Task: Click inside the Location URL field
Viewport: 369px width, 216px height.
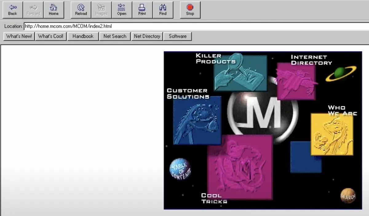Action: tap(184, 26)
